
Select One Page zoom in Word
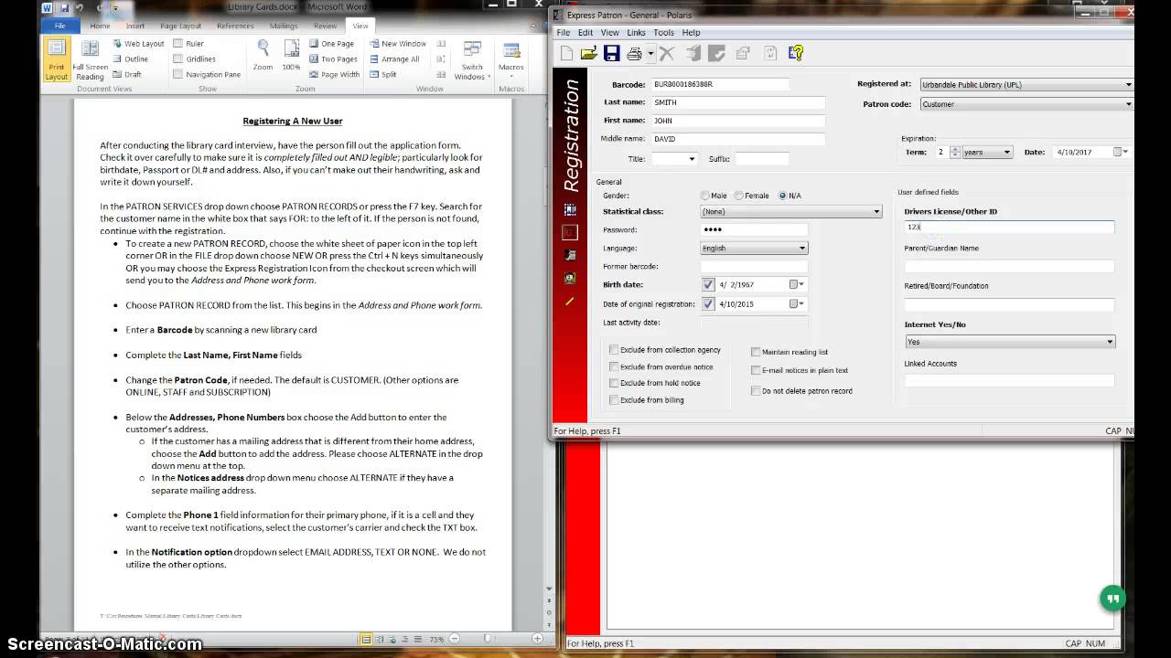331,44
